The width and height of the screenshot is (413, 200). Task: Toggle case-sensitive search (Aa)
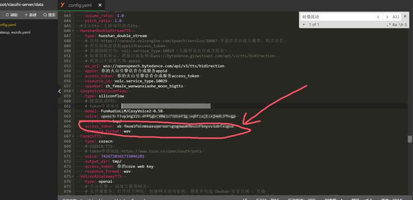pyautogui.click(x=395, y=25)
